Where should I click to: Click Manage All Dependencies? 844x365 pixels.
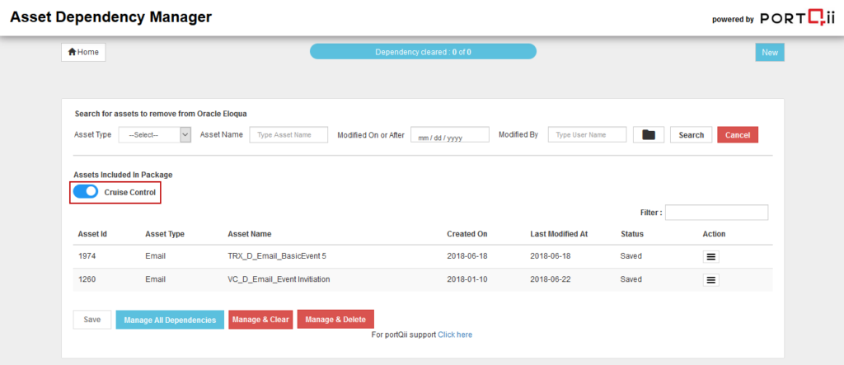tap(170, 320)
